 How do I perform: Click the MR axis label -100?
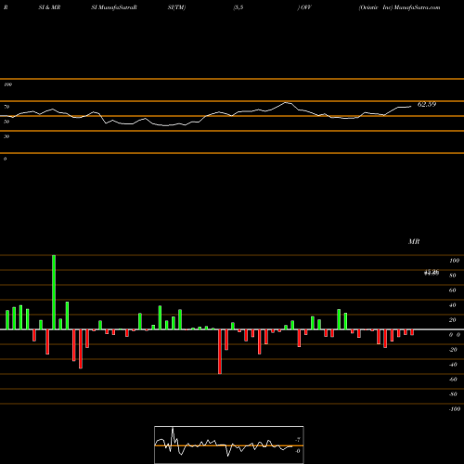(x=455, y=409)
